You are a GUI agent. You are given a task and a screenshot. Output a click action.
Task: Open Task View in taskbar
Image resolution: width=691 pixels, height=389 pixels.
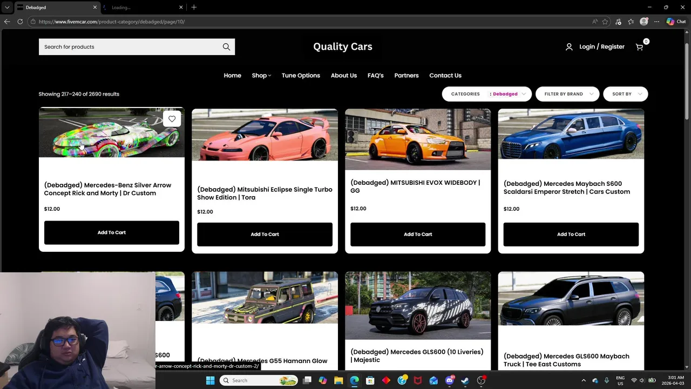click(307, 380)
